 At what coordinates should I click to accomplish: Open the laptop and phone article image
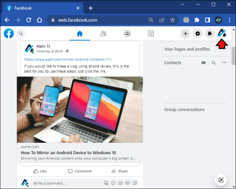point(80,110)
